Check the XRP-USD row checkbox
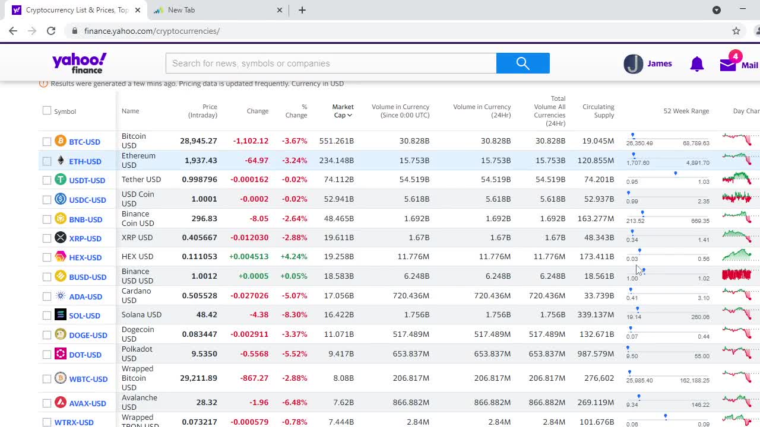Image resolution: width=760 pixels, height=427 pixels. pos(47,238)
